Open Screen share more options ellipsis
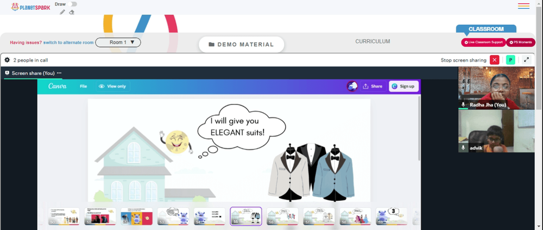The image size is (543, 230). (x=59, y=73)
